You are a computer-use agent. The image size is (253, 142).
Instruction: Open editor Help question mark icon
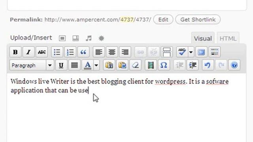point(234,65)
